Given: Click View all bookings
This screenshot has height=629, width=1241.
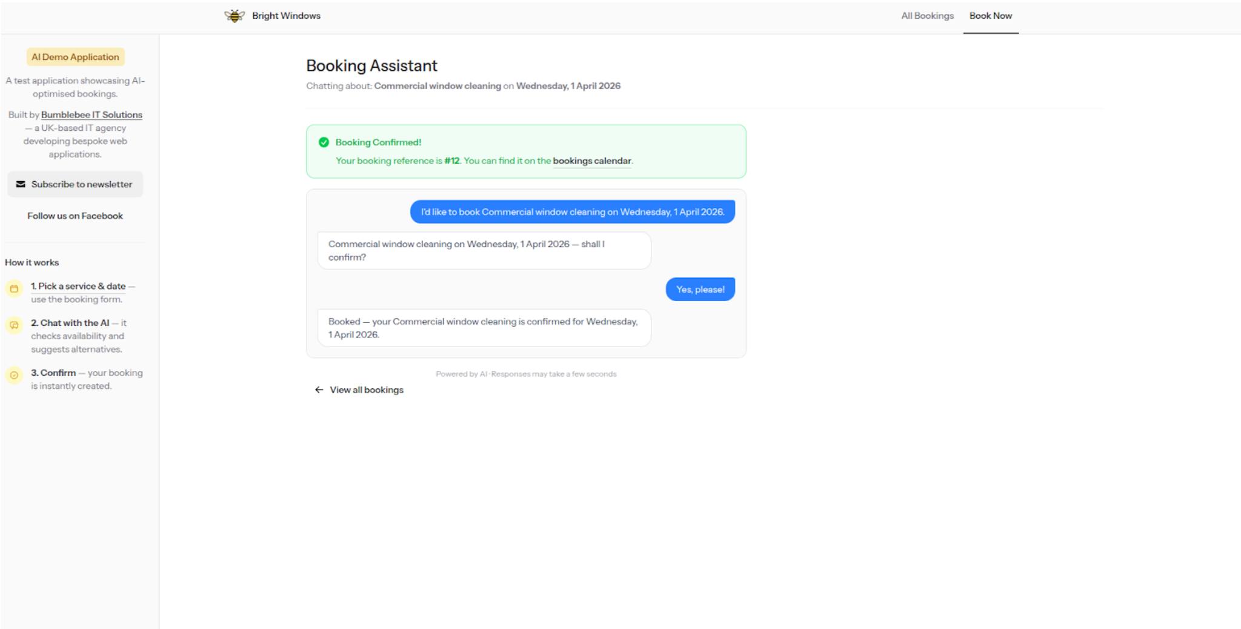Looking at the screenshot, I should (x=366, y=390).
